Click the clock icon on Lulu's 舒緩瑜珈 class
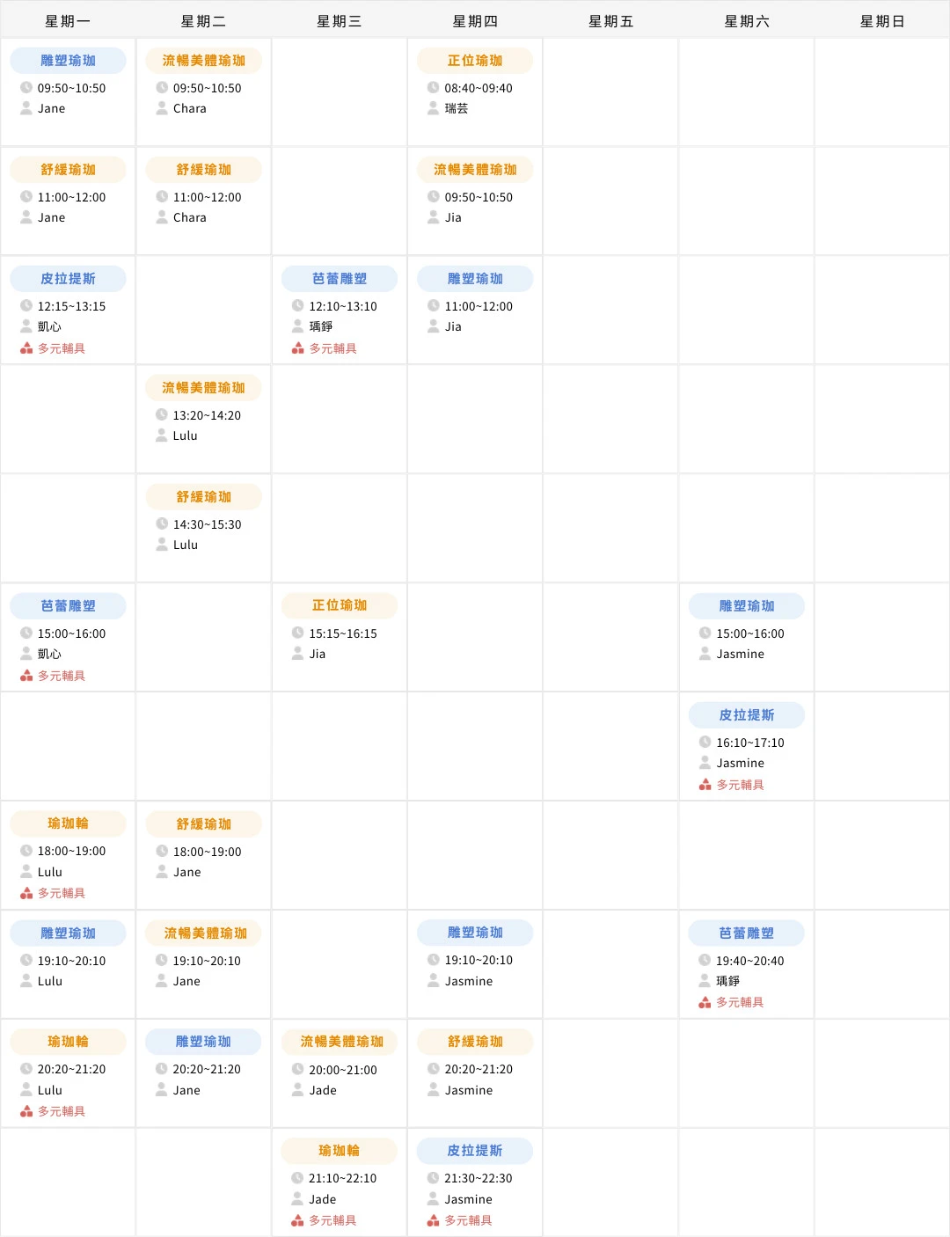950x1237 pixels. coord(162,523)
